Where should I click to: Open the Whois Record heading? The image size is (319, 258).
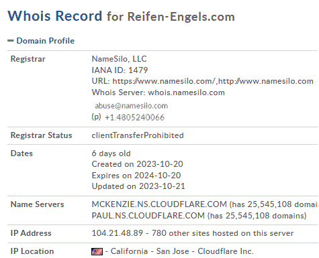click(55, 16)
